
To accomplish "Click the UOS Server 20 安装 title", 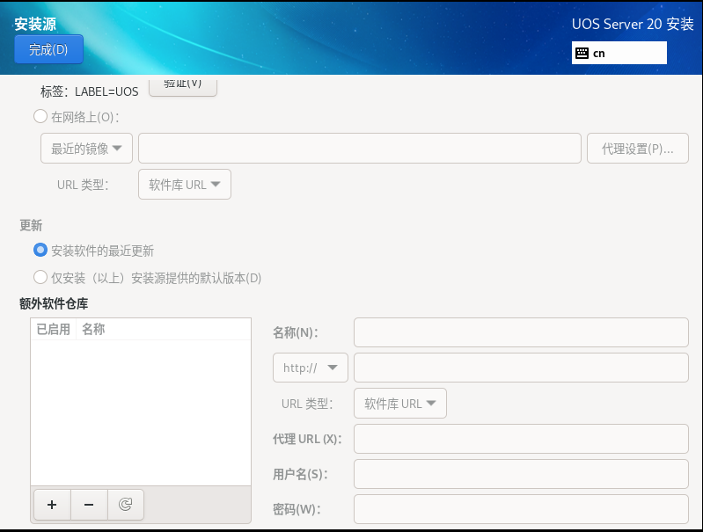I will tap(633, 24).
